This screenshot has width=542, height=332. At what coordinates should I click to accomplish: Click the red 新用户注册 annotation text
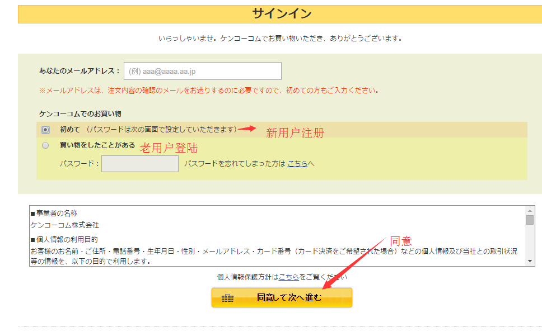pos(295,133)
